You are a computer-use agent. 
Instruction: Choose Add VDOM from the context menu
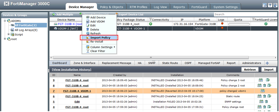[x=98, y=22]
